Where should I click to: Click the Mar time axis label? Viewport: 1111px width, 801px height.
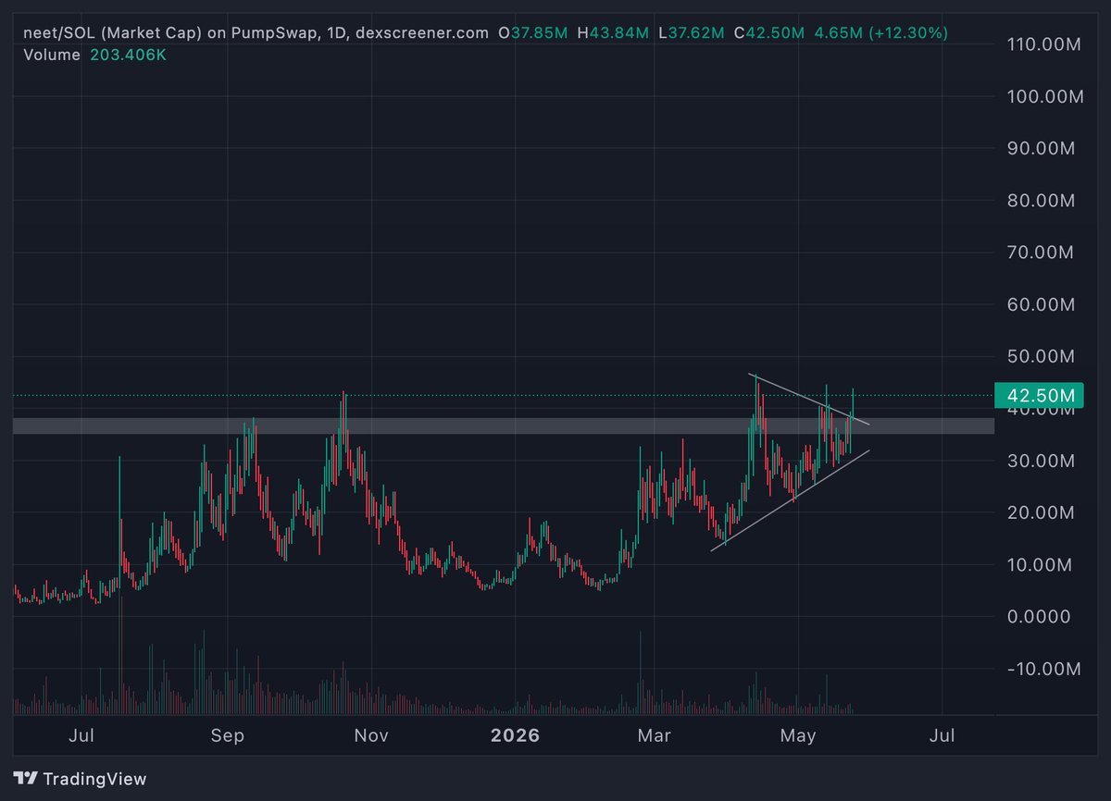point(655,735)
